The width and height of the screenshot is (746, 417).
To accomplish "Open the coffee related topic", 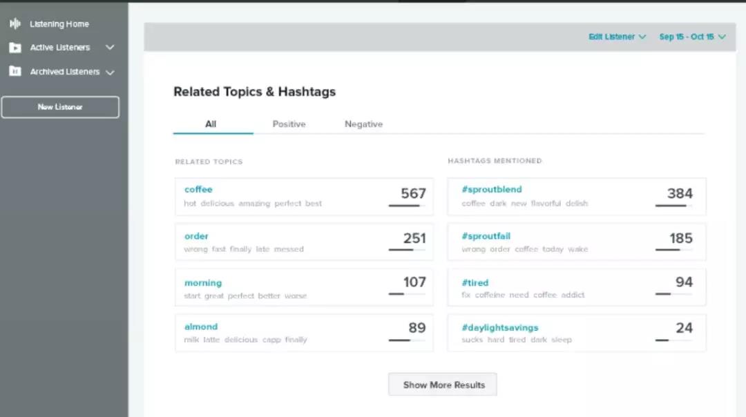I will [x=198, y=189].
